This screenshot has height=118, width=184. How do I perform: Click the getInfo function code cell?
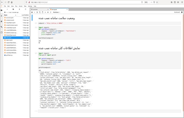(x=109, y=60)
